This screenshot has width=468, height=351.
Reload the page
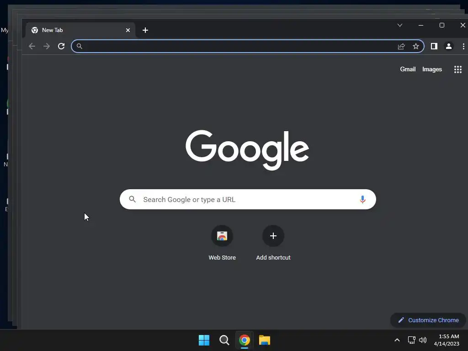click(x=61, y=46)
